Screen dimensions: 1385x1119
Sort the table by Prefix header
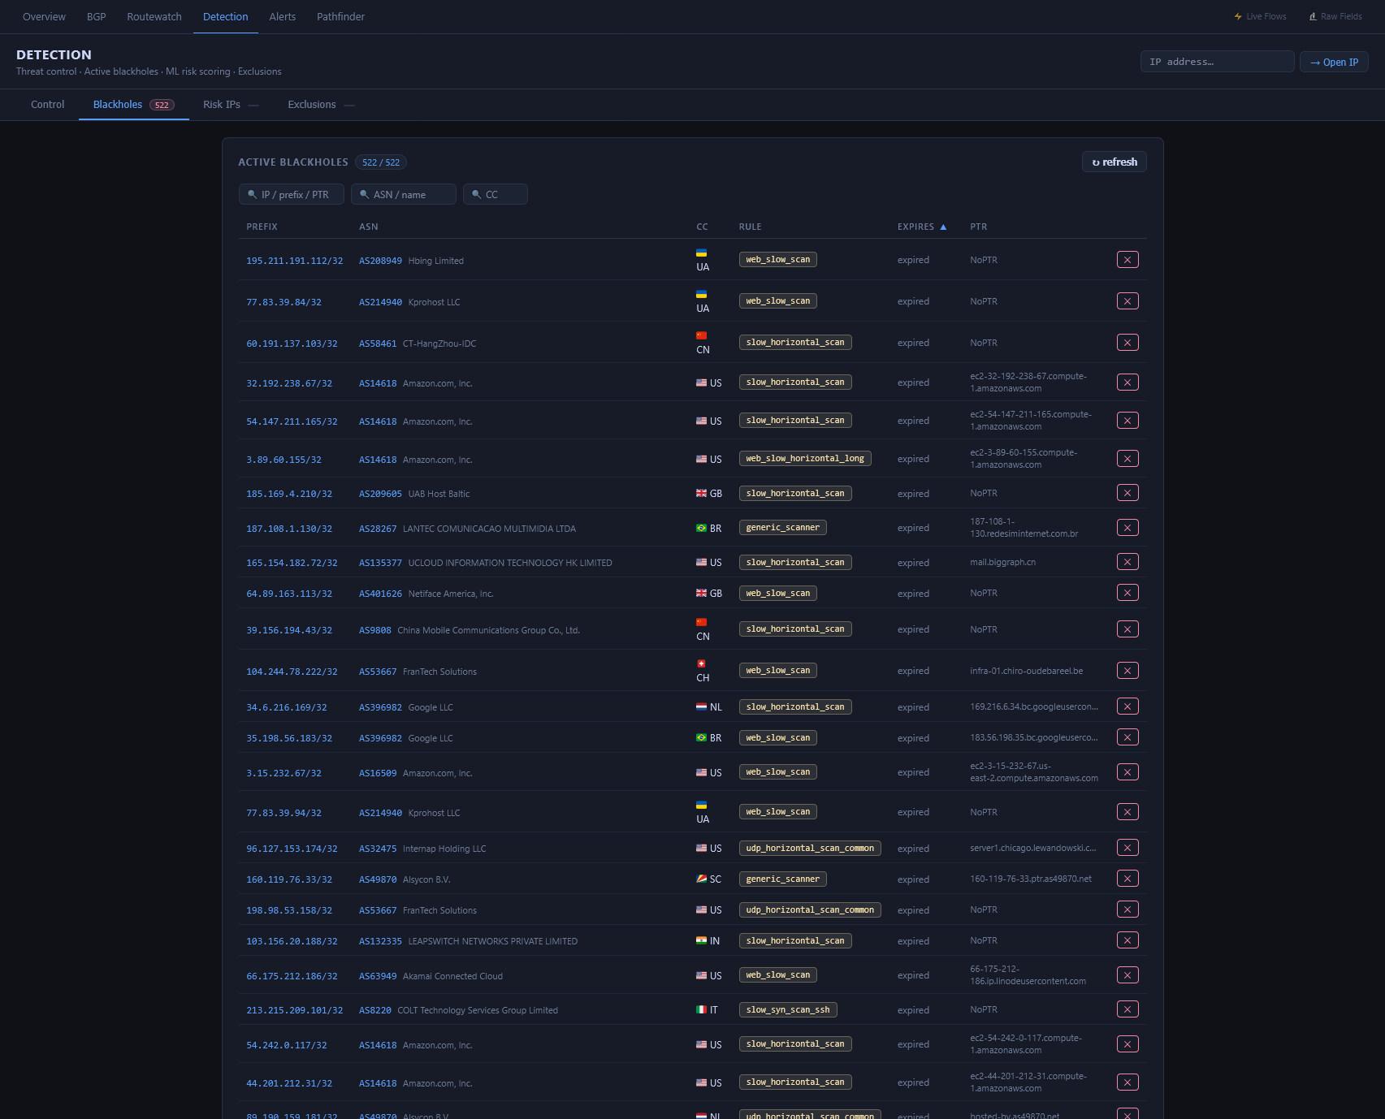point(262,227)
